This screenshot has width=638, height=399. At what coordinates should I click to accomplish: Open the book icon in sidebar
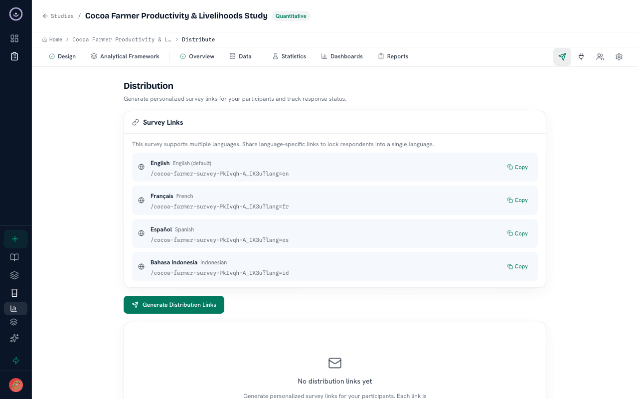14,257
